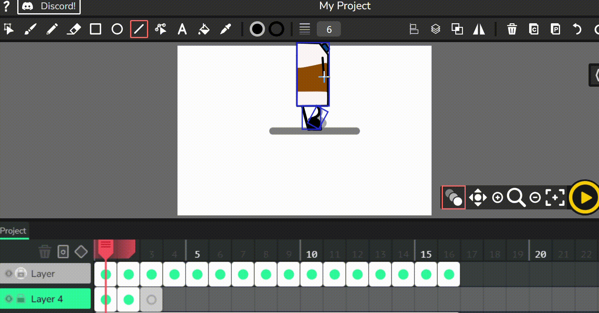599x313 pixels.
Task: Click the delete trash icon in top toolbar
Action: (x=512, y=29)
